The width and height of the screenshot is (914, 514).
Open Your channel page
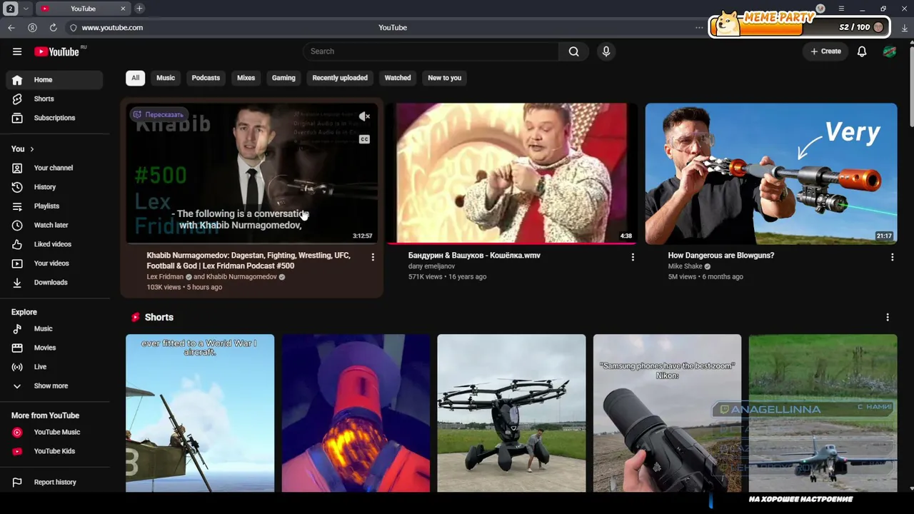click(x=54, y=168)
